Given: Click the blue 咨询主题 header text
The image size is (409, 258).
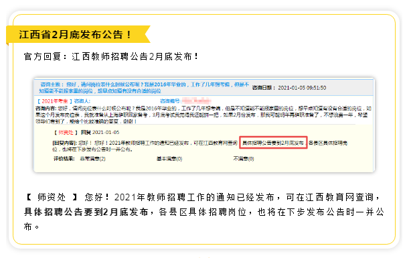Looking at the screenshot, I should coord(144,88).
